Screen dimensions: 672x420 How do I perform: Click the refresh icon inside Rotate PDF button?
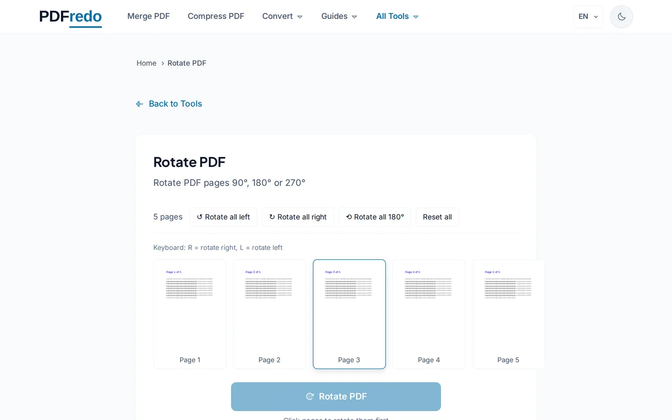click(310, 396)
